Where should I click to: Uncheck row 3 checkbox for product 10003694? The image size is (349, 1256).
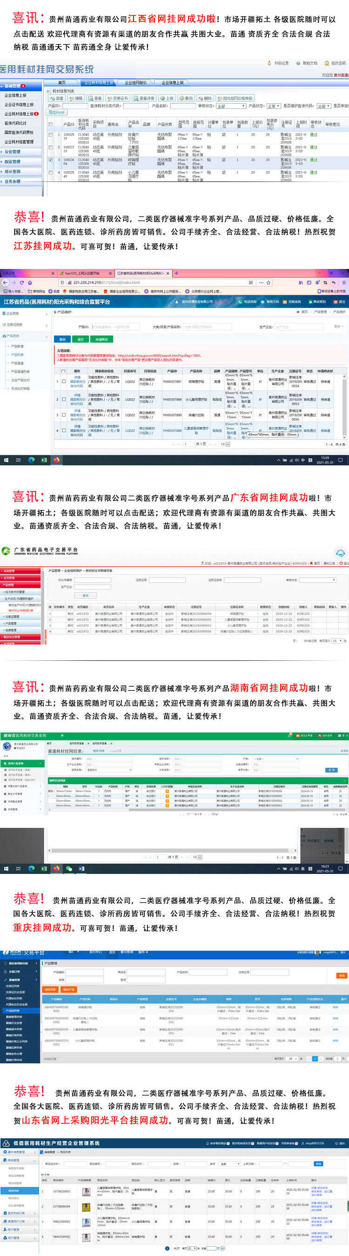[51, 160]
